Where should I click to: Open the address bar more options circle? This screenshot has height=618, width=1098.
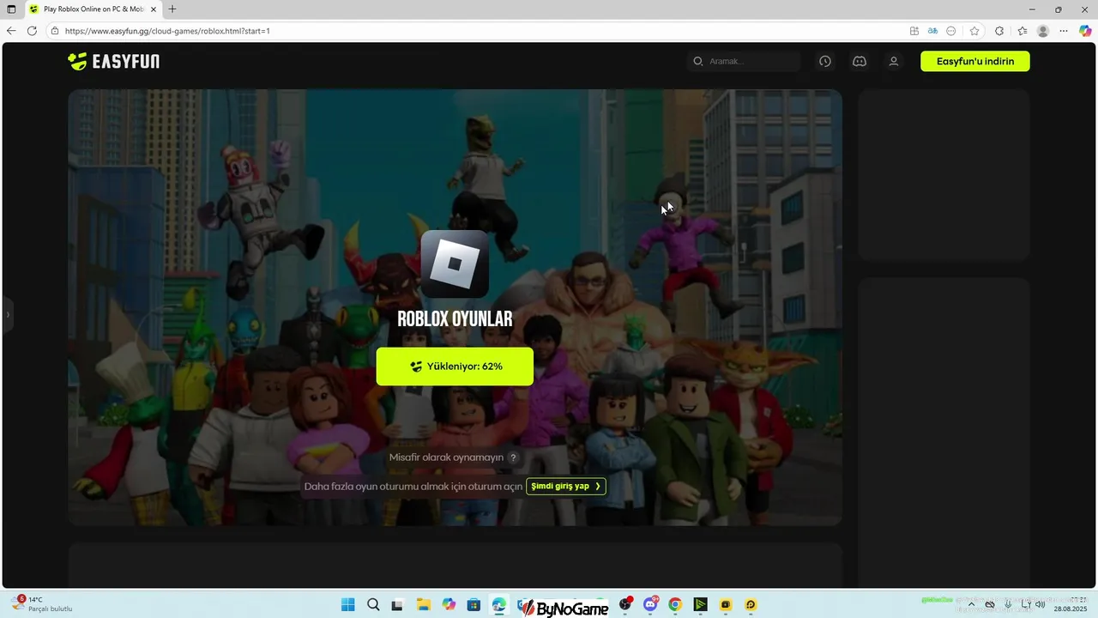951,31
